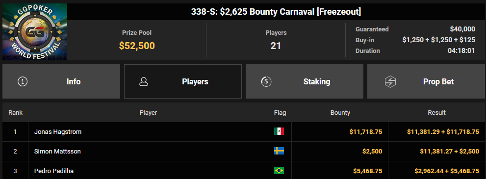Sort by the Rank column header
The width and height of the screenshot is (486, 179).
15,112
